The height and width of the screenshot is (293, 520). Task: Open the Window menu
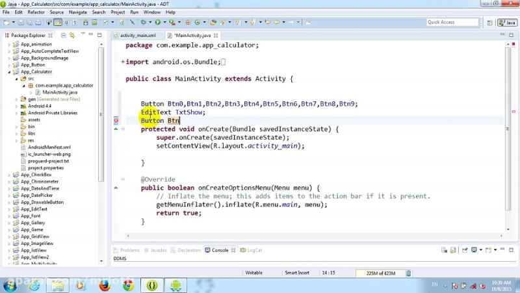coord(152,12)
